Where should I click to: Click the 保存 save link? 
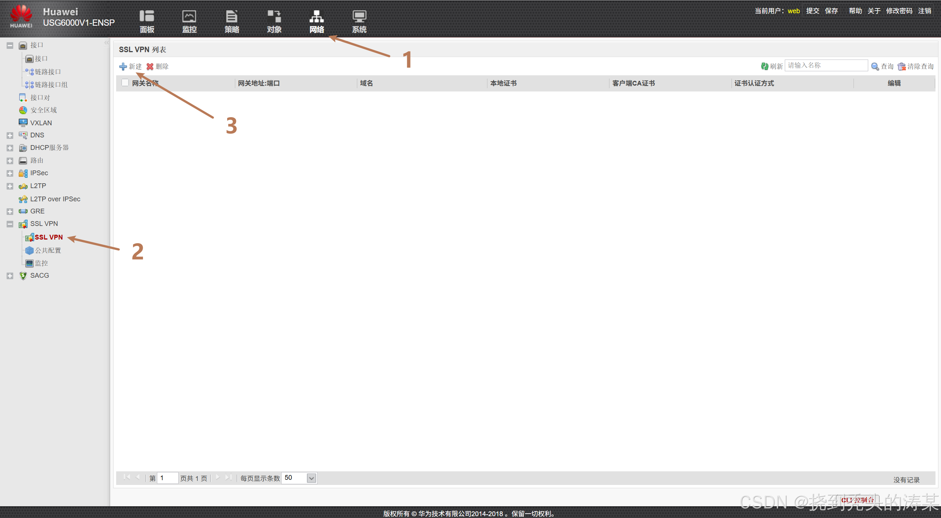[x=831, y=11]
